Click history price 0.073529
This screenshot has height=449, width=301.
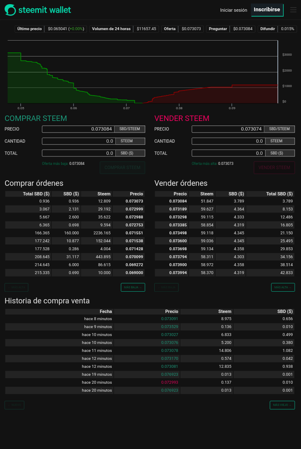pos(169,327)
